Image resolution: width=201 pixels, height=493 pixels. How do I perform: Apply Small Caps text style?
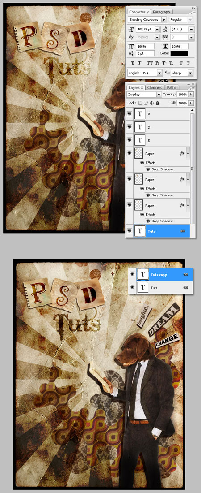tap(157, 63)
